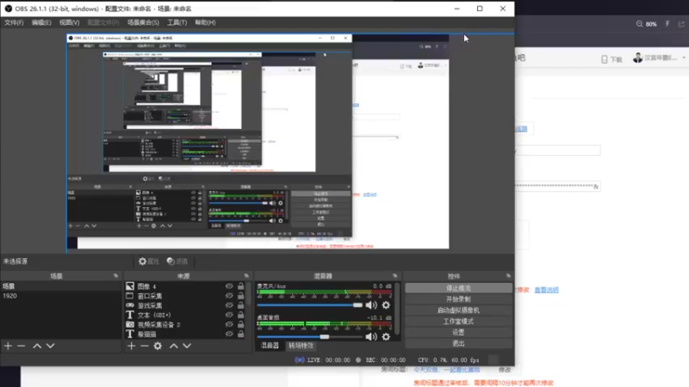Open the 工具(T) menu

tap(177, 22)
